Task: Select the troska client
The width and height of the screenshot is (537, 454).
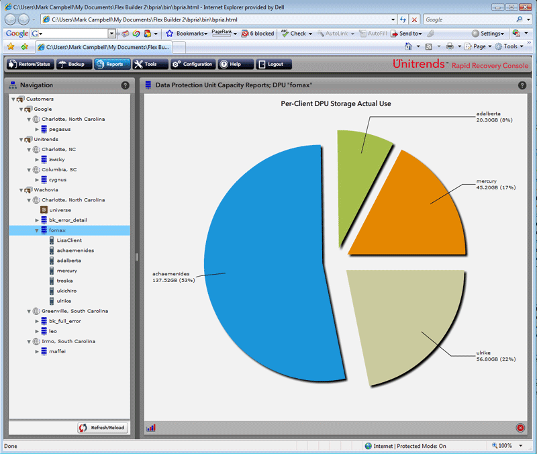Action: pyautogui.click(x=64, y=281)
